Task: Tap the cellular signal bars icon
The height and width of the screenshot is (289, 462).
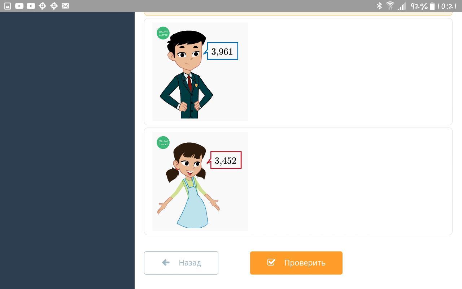Action: 402,6
